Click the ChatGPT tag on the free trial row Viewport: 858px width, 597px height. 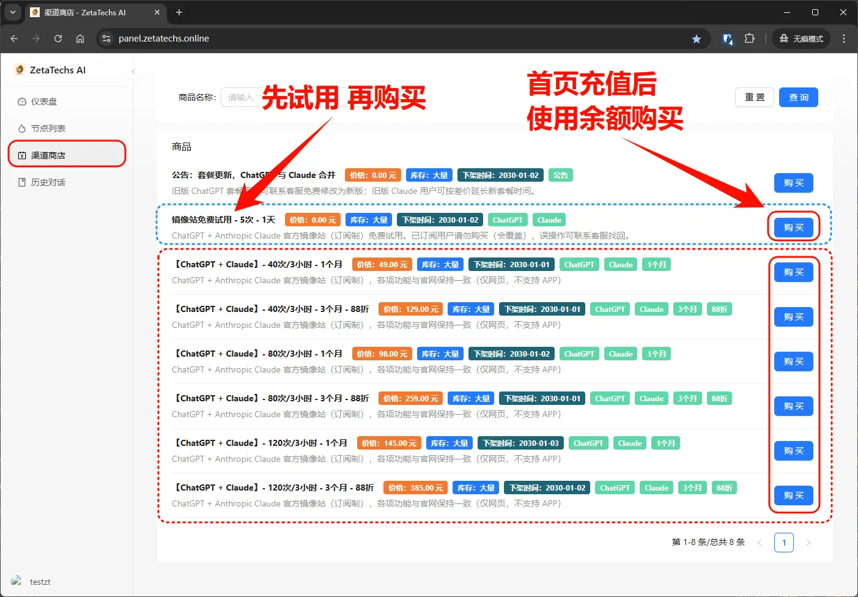[508, 220]
